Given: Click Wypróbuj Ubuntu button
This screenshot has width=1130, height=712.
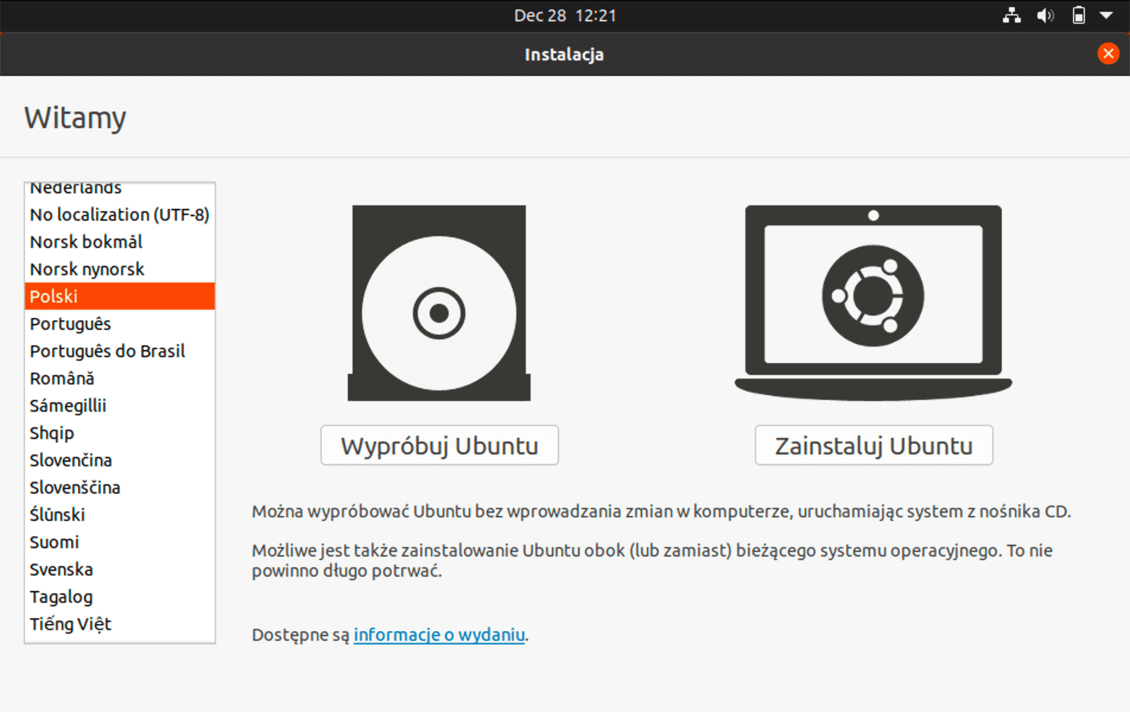Looking at the screenshot, I should pos(440,445).
